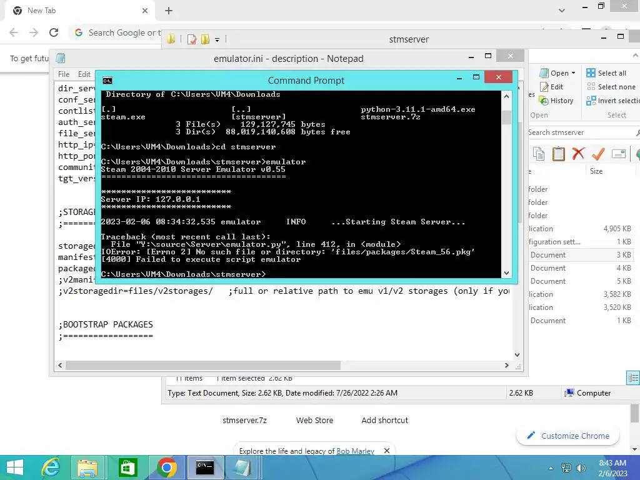Click Add shortcut in Chrome
The image size is (640, 480).
384,420
